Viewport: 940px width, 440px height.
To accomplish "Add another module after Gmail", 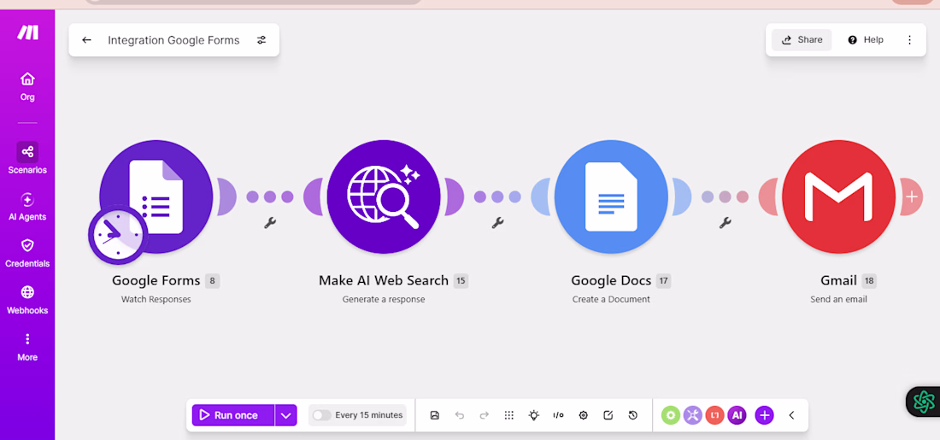I will 911,197.
